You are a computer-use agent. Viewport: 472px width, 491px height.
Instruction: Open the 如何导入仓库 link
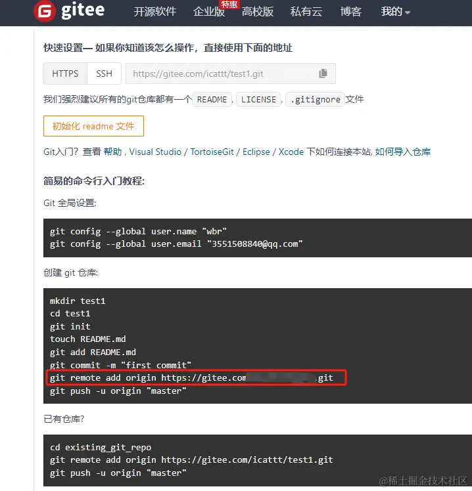(x=403, y=152)
